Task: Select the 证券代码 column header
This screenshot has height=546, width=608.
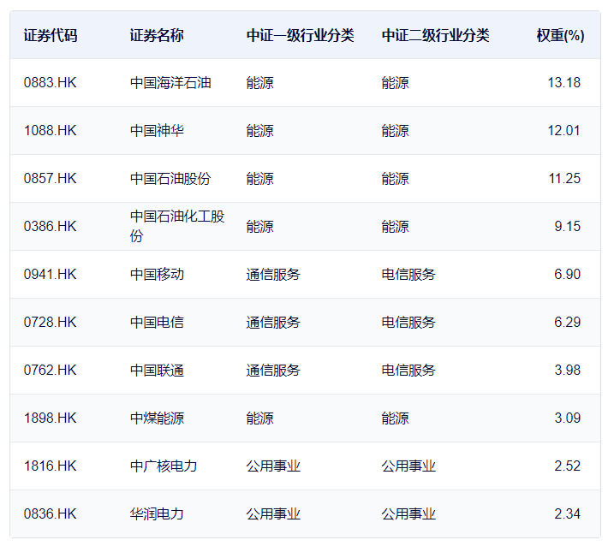Action: [x=51, y=35]
